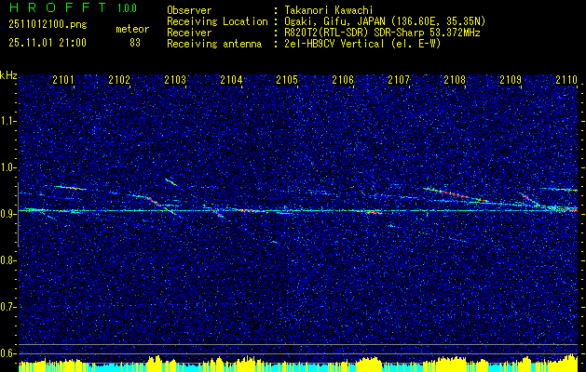Click the 0.9 kHz frequency label
This screenshot has height=372, width=586.
pyautogui.click(x=8, y=214)
